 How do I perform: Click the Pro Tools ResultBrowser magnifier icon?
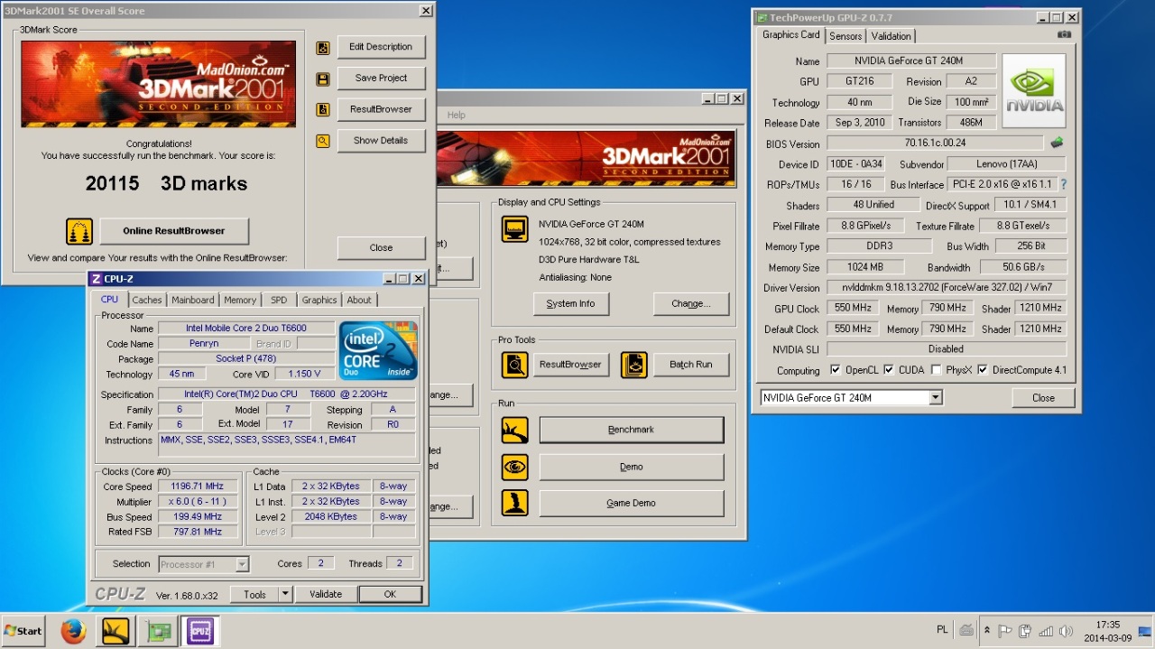pyautogui.click(x=515, y=365)
